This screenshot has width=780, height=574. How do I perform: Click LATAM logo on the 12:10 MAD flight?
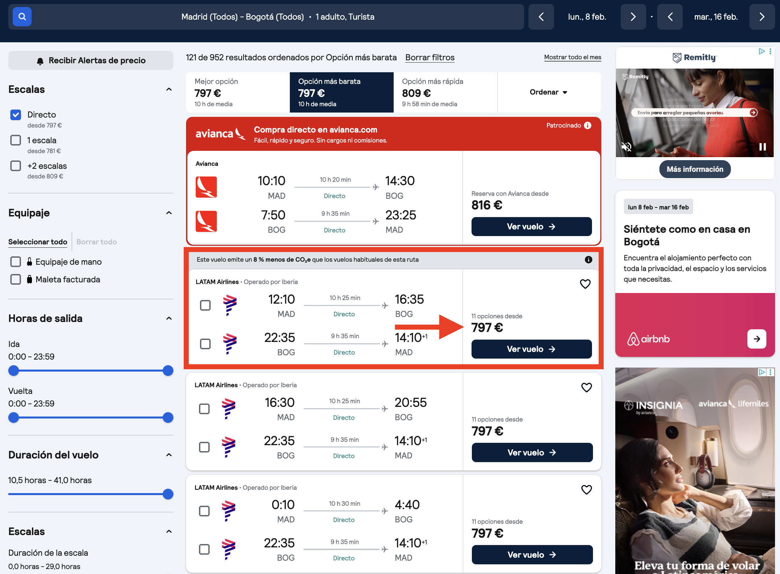tap(230, 305)
